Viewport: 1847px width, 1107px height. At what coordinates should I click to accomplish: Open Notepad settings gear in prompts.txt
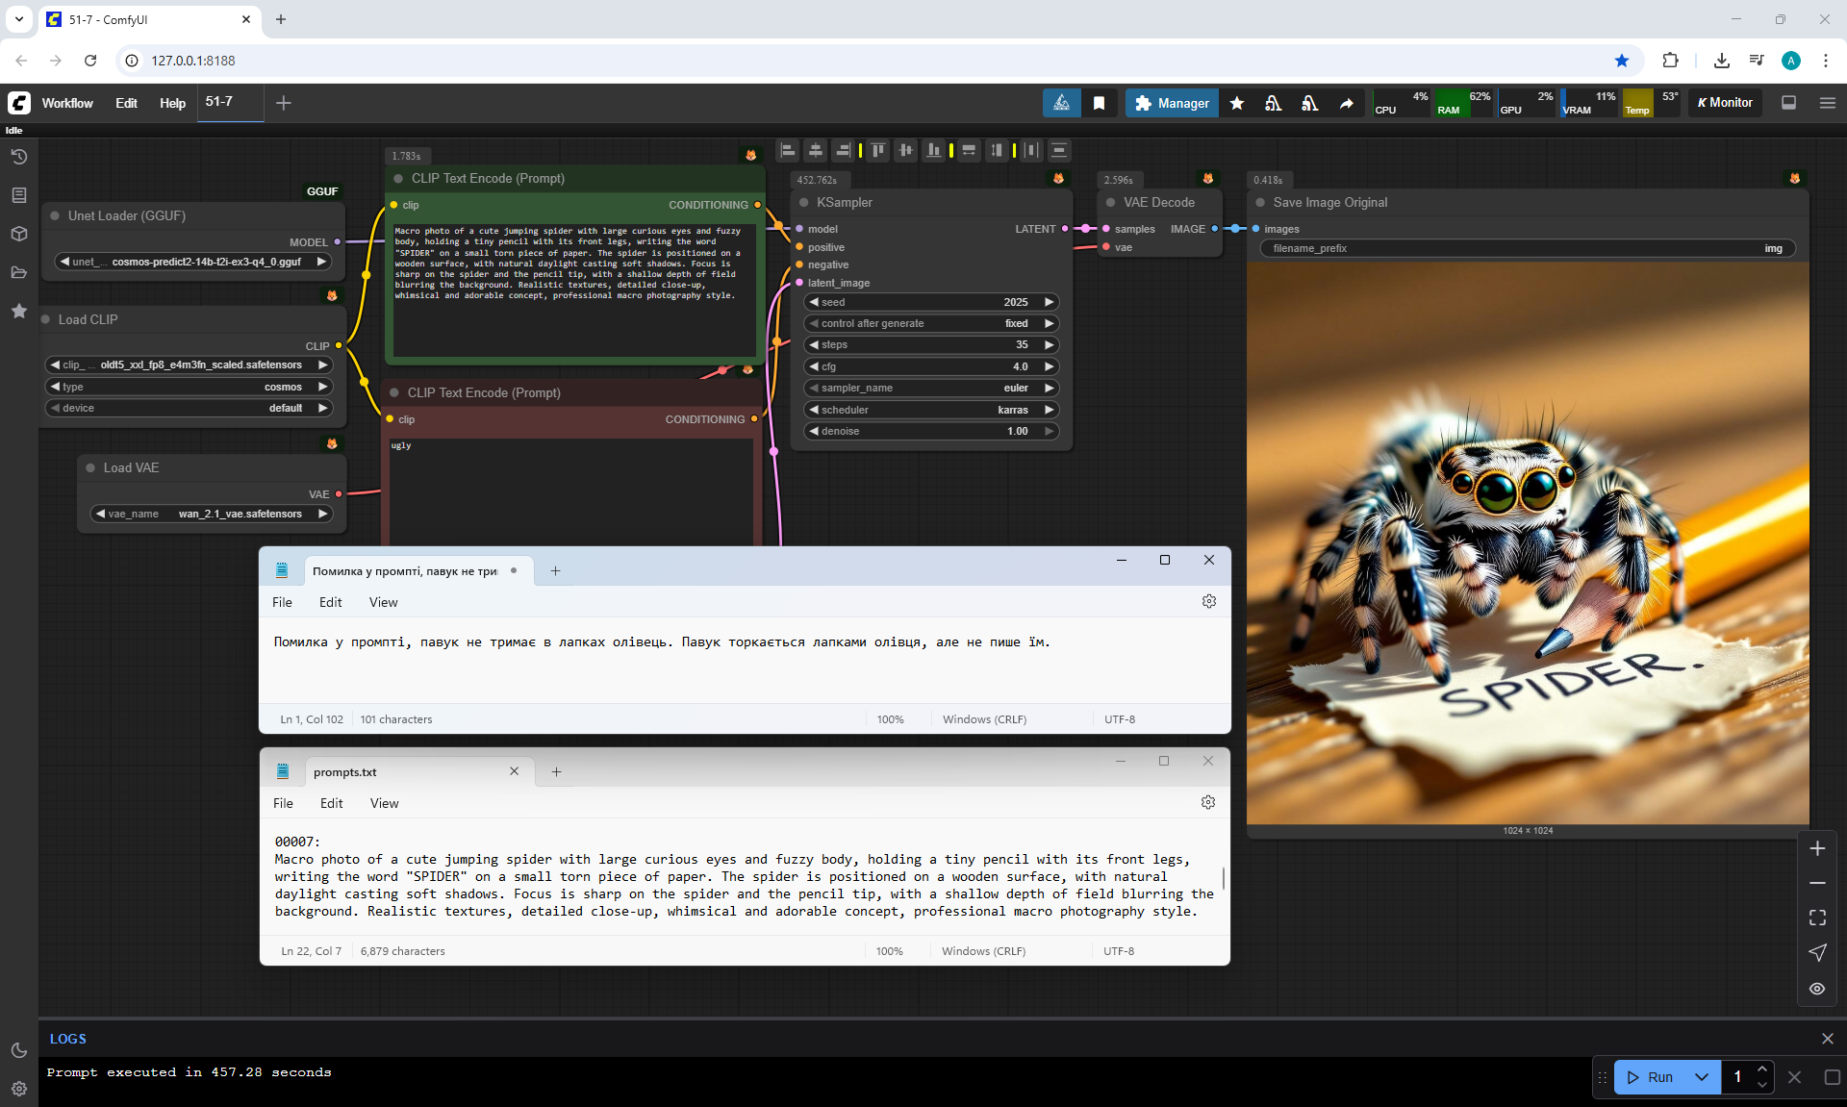point(1208,802)
